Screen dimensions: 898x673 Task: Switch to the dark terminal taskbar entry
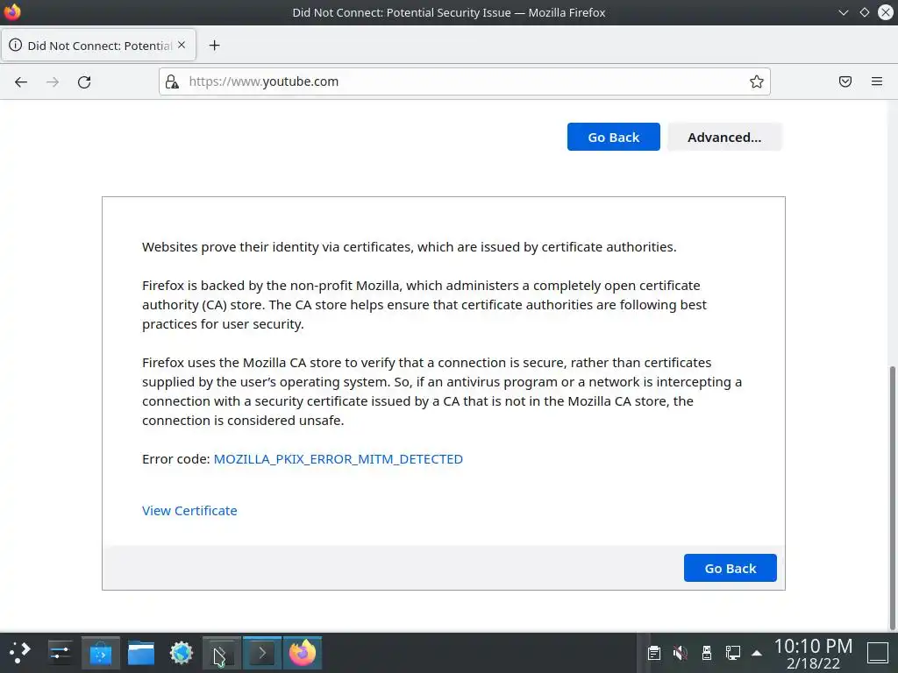[222, 652]
